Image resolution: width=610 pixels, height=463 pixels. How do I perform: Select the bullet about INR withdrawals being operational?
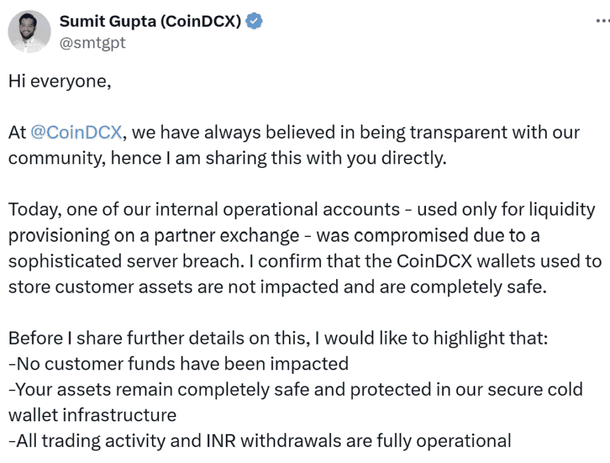click(260, 441)
